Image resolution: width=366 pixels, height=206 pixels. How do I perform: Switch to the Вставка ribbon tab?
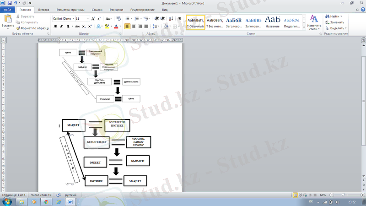click(x=44, y=9)
